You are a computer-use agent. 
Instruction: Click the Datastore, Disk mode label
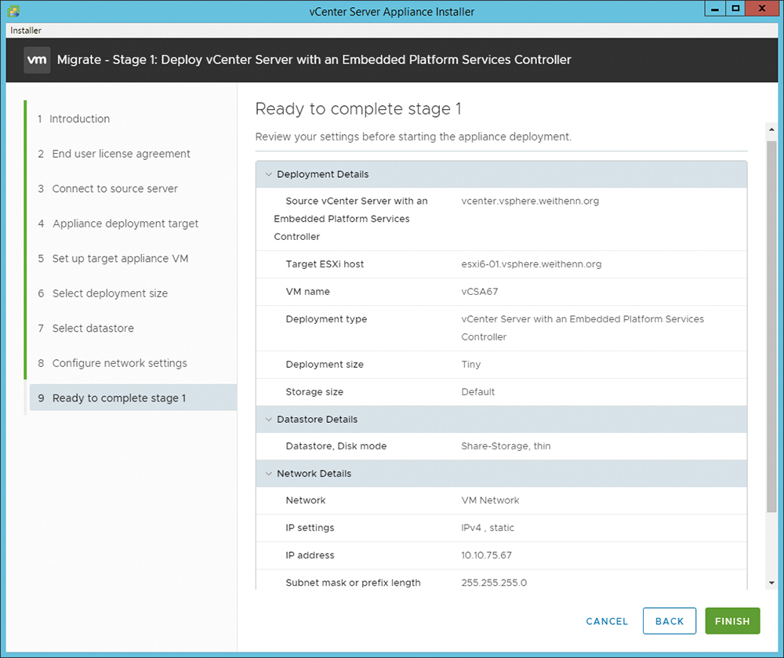pos(336,446)
